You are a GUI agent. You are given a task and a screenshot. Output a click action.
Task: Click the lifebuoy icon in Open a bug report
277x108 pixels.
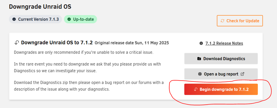200,74
